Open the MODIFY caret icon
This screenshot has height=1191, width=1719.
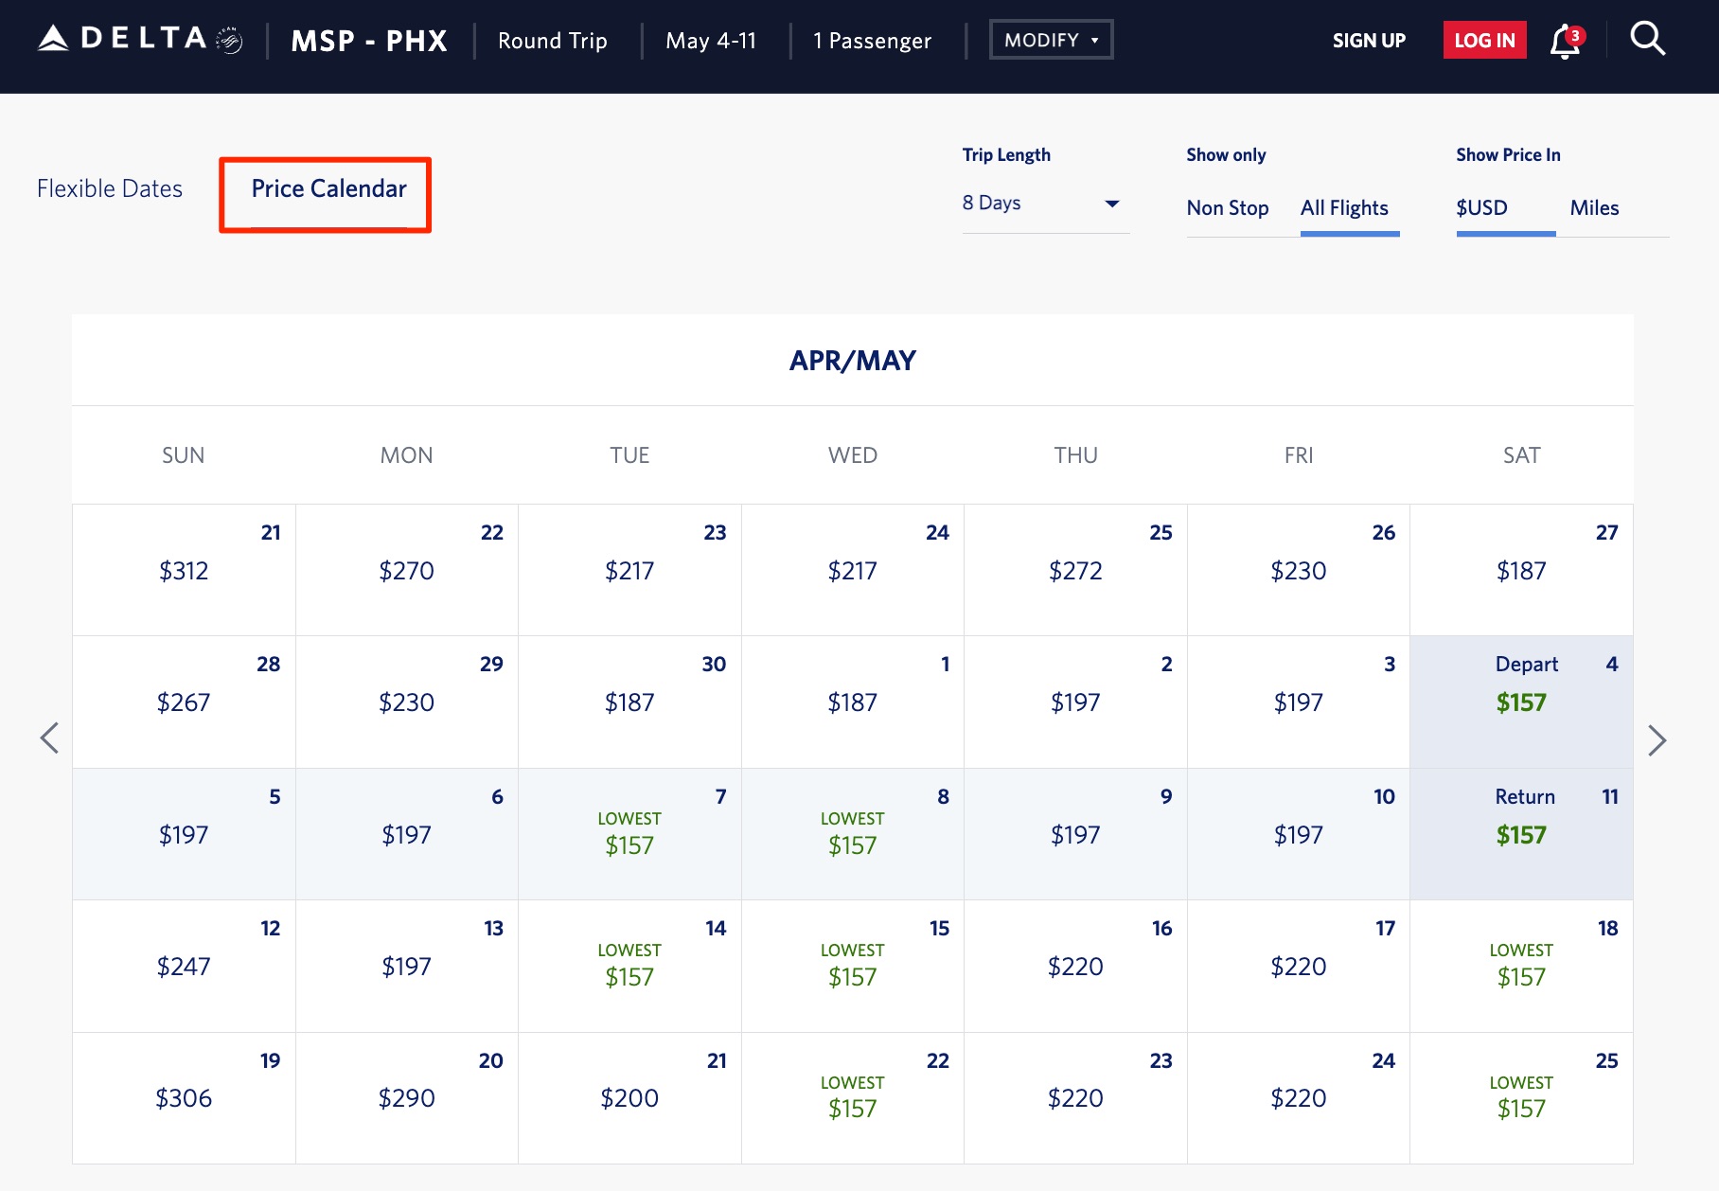point(1095,40)
